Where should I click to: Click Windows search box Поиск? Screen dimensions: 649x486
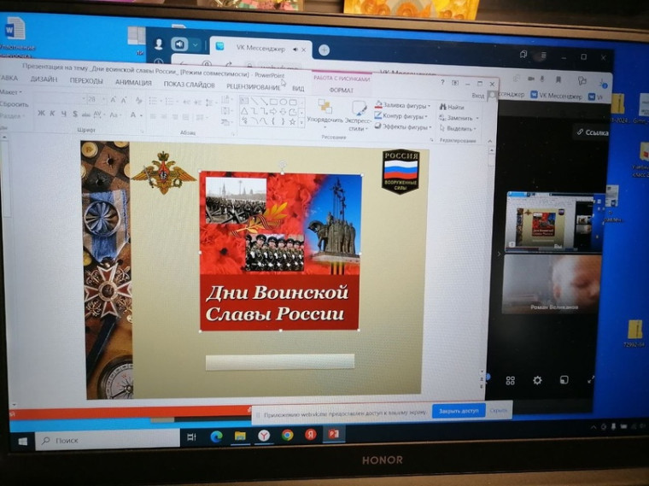(x=108, y=440)
